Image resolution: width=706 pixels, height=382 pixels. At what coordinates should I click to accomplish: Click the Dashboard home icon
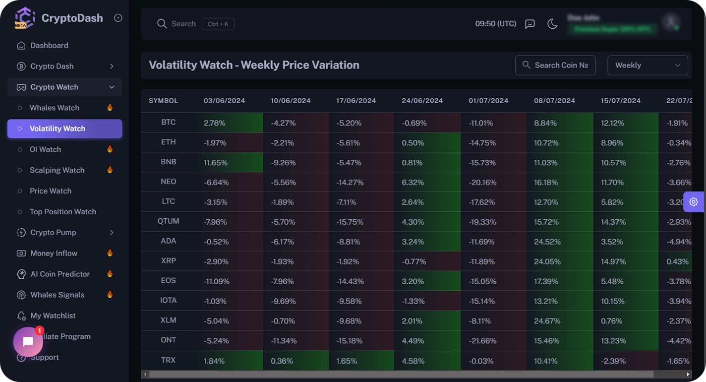click(x=21, y=46)
